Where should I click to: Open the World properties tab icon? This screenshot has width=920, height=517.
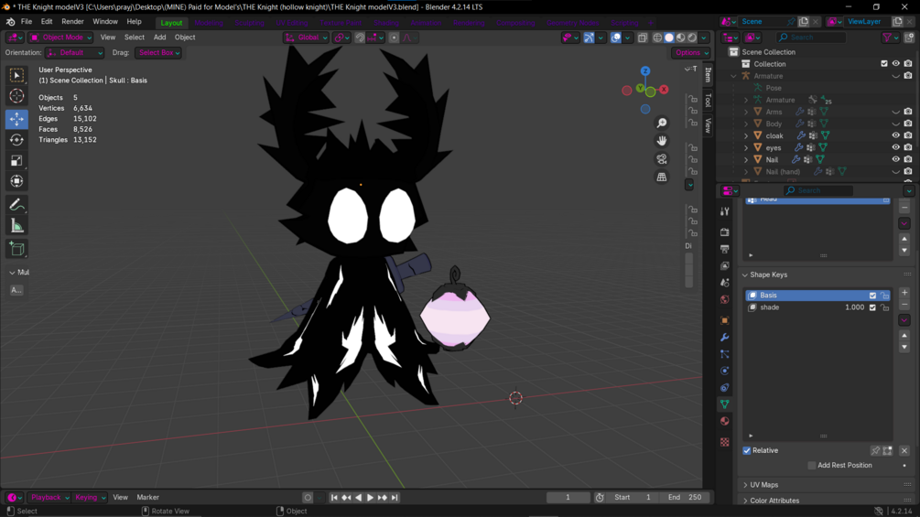pos(725,299)
